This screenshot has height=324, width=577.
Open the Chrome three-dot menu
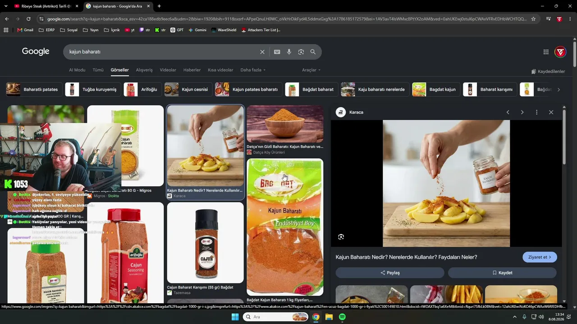click(571, 19)
